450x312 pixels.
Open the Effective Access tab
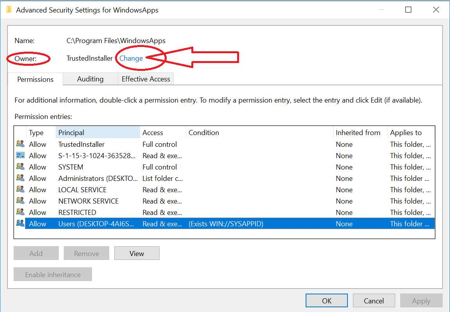(x=146, y=79)
